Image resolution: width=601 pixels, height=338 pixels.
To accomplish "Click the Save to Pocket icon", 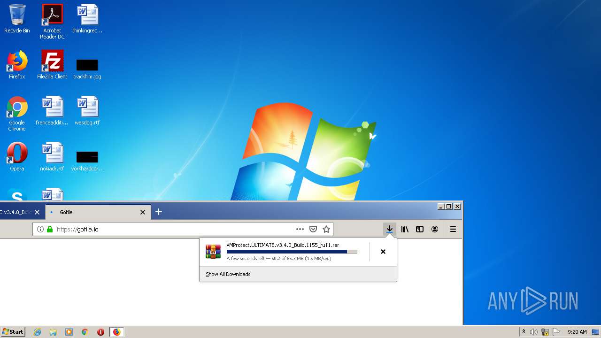I will pyautogui.click(x=313, y=229).
